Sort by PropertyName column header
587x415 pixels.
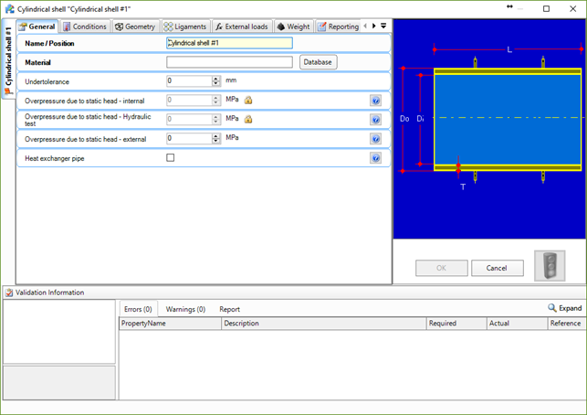coord(171,324)
